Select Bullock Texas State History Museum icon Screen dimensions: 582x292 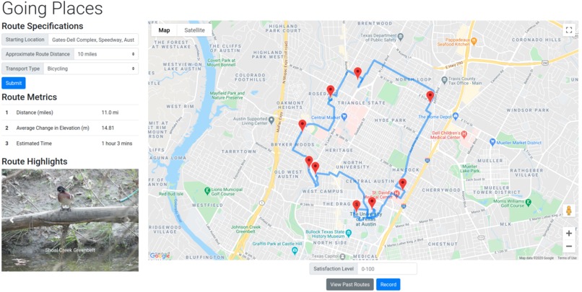point(348,234)
